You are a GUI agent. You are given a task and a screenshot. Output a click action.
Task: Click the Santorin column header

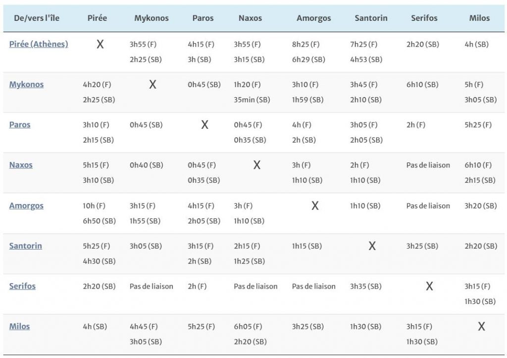click(x=371, y=18)
